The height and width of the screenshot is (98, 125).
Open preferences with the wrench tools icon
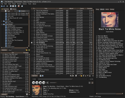click(x=7, y=6)
